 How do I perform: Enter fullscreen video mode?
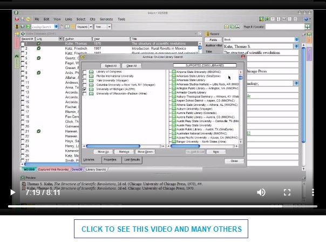287,192
